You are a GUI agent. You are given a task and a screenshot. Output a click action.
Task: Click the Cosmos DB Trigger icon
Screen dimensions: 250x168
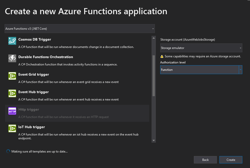[x=12, y=41]
